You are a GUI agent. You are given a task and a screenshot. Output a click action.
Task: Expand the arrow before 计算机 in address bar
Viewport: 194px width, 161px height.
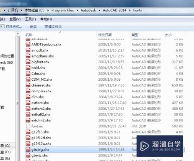point(4,10)
